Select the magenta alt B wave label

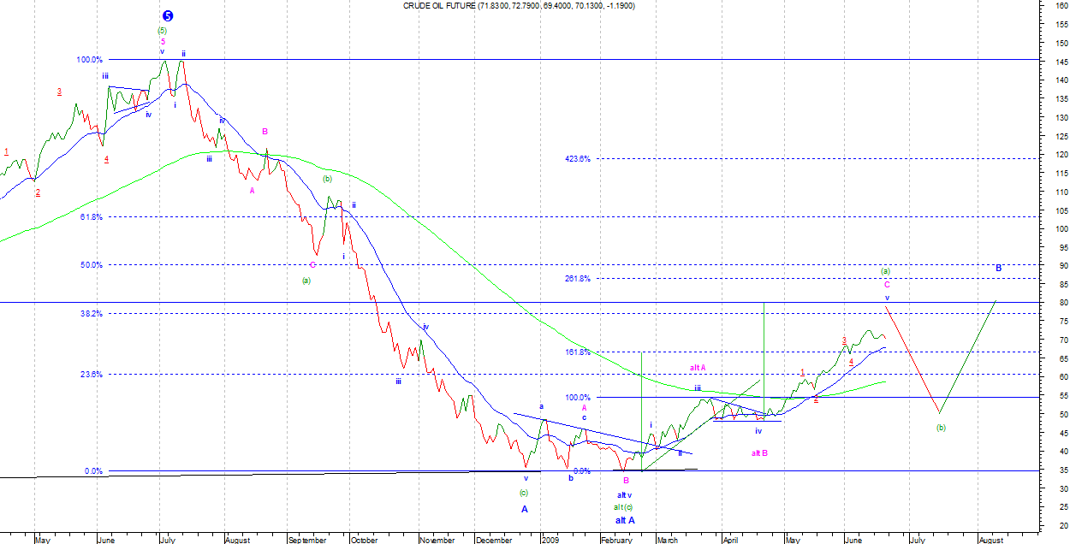[759, 453]
